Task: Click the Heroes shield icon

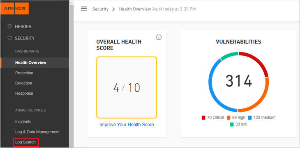Action: [9, 26]
